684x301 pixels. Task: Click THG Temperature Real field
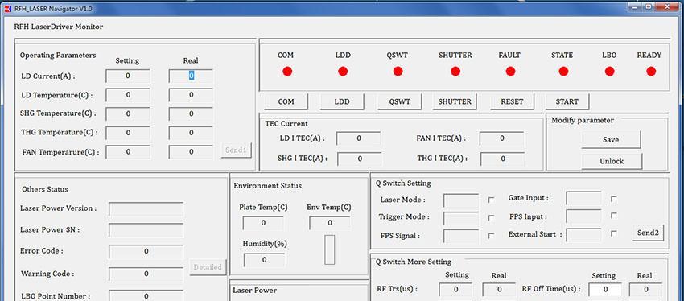pyautogui.click(x=191, y=133)
